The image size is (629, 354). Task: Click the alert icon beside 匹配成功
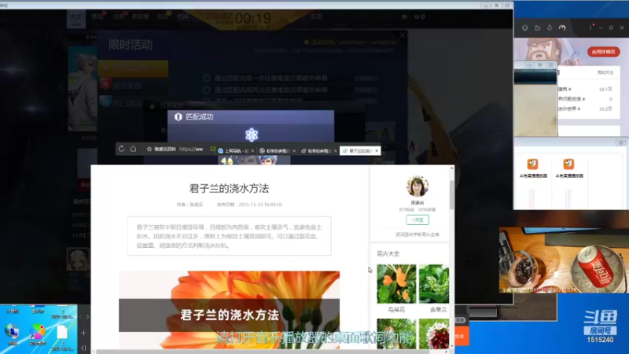point(178,116)
